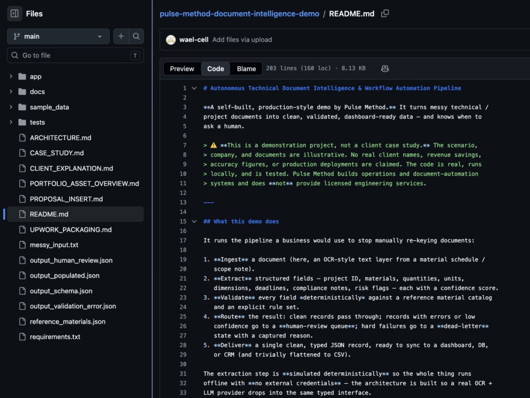This screenshot has width=530, height=398.
Task: Open wael-cell profile link
Action: click(193, 40)
